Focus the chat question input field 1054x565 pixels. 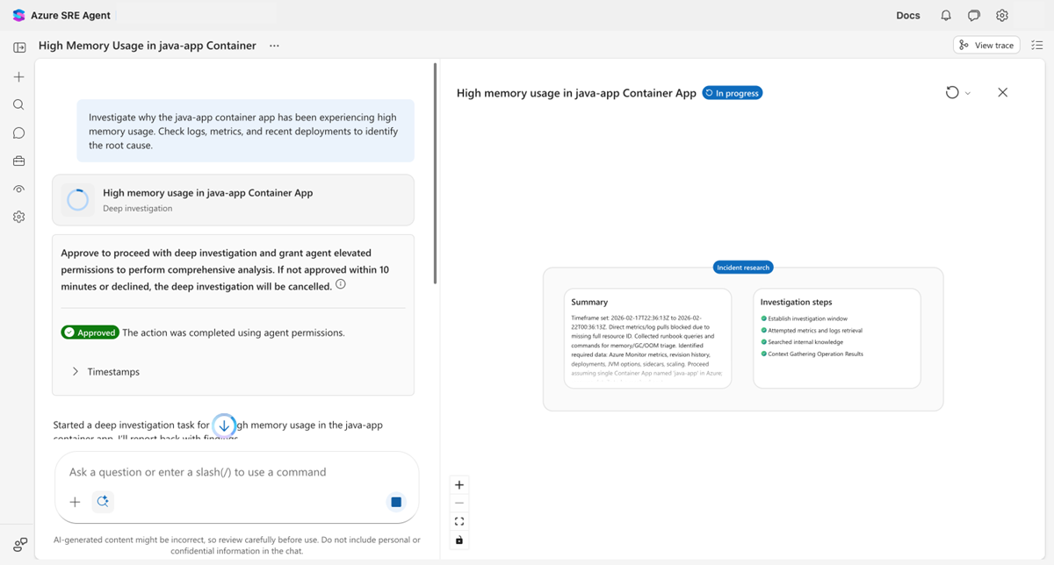pyautogui.click(x=237, y=472)
